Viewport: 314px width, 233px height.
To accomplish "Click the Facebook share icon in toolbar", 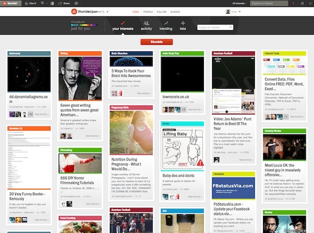I will [x=52, y=4].
